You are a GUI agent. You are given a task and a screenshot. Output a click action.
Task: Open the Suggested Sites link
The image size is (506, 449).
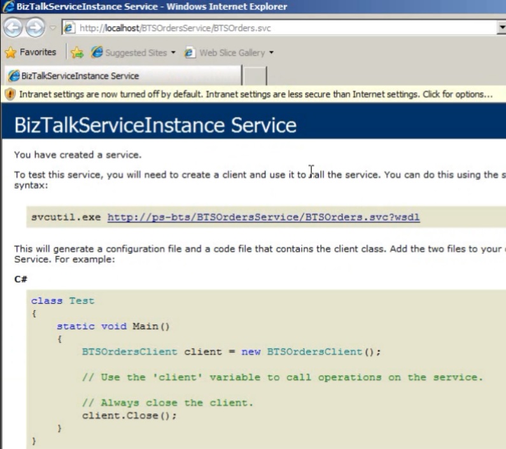tap(136, 53)
